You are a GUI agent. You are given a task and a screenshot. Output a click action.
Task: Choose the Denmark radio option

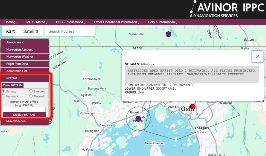point(3,96)
